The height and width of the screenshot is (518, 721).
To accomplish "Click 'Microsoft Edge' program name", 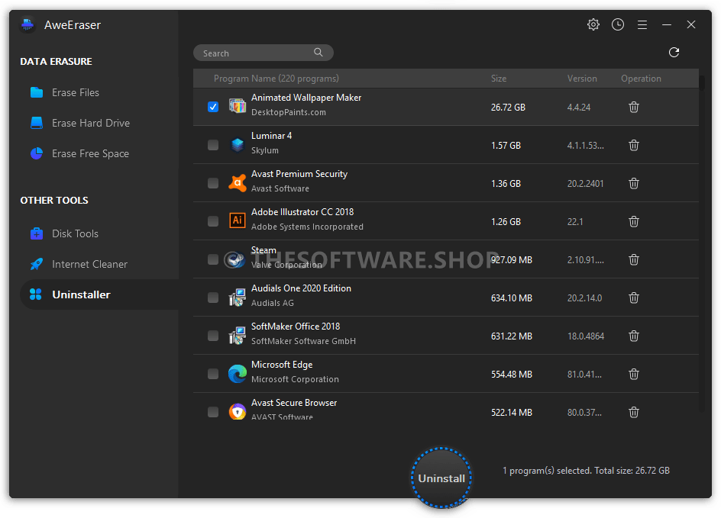I will click(282, 365).
